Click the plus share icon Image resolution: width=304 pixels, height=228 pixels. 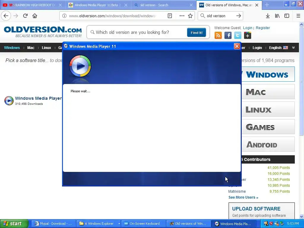pos(248,36)
